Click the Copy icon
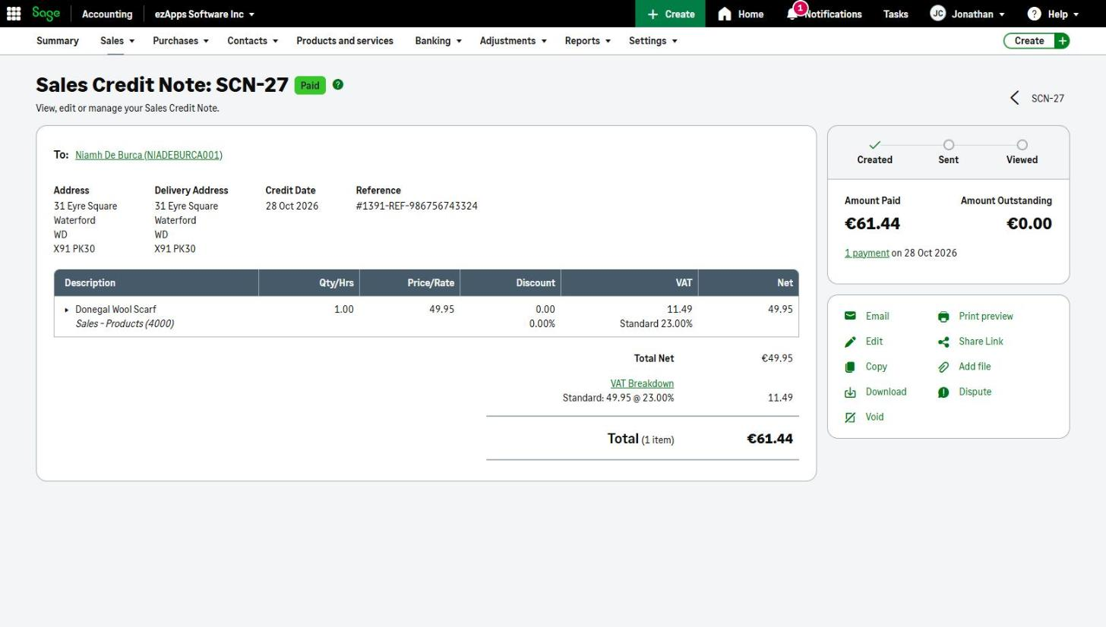 click(850, 367)
